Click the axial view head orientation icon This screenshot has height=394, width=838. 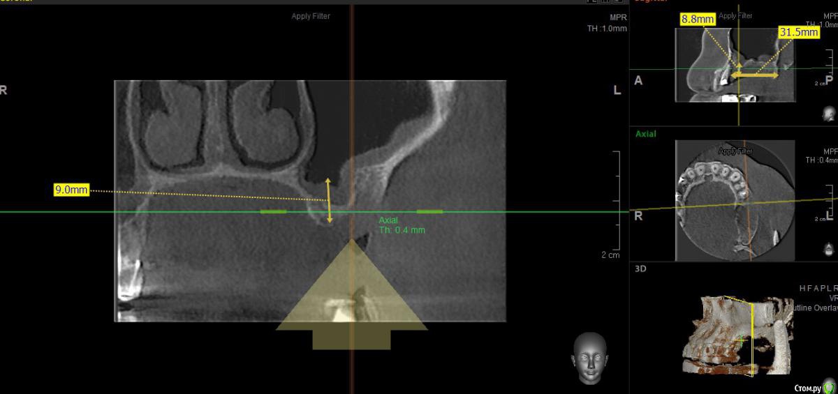829,249
